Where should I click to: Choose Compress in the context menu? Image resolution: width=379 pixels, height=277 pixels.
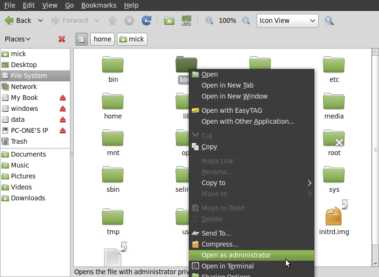[x=252, y=244]
